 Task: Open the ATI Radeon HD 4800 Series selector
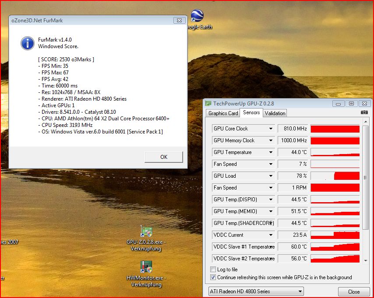point(256,291)
